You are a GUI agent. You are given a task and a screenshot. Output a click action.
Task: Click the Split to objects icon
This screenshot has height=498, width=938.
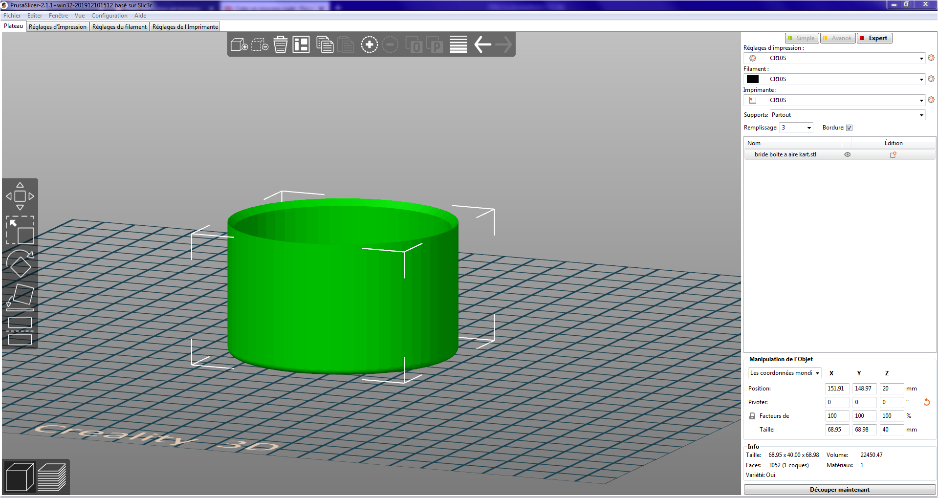coord(414,45)
